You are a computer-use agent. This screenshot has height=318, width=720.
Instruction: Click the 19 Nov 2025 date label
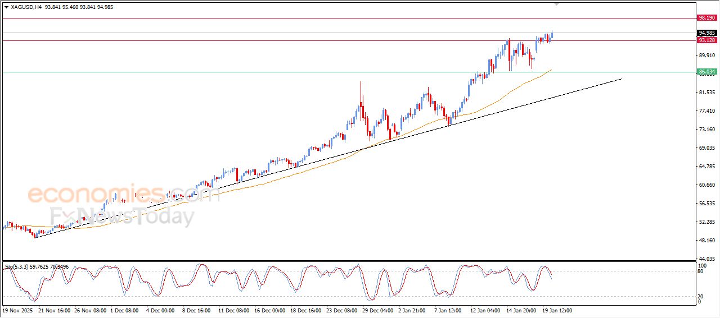(x=19, y=310)
